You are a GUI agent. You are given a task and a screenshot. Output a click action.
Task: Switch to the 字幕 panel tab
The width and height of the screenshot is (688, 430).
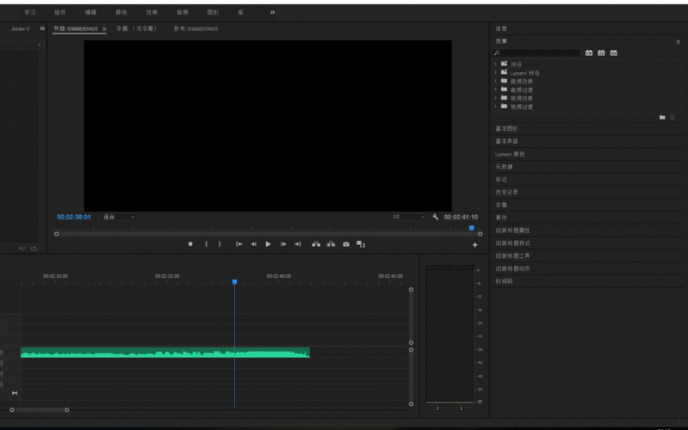pyautogui.click(x=137, y=29)
